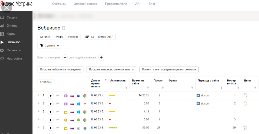
Task: Click Пометить все посещения просмотренными
Action: (x=169, y=69)
